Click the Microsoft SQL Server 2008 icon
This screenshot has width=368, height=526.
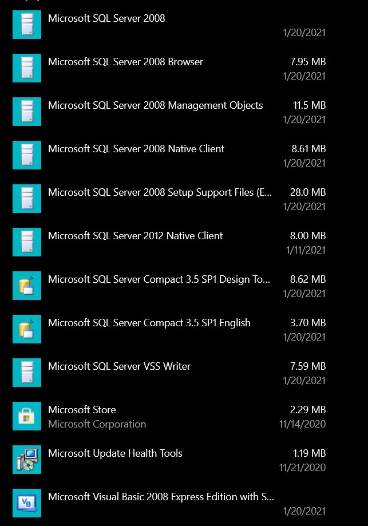tap(27, 25)
